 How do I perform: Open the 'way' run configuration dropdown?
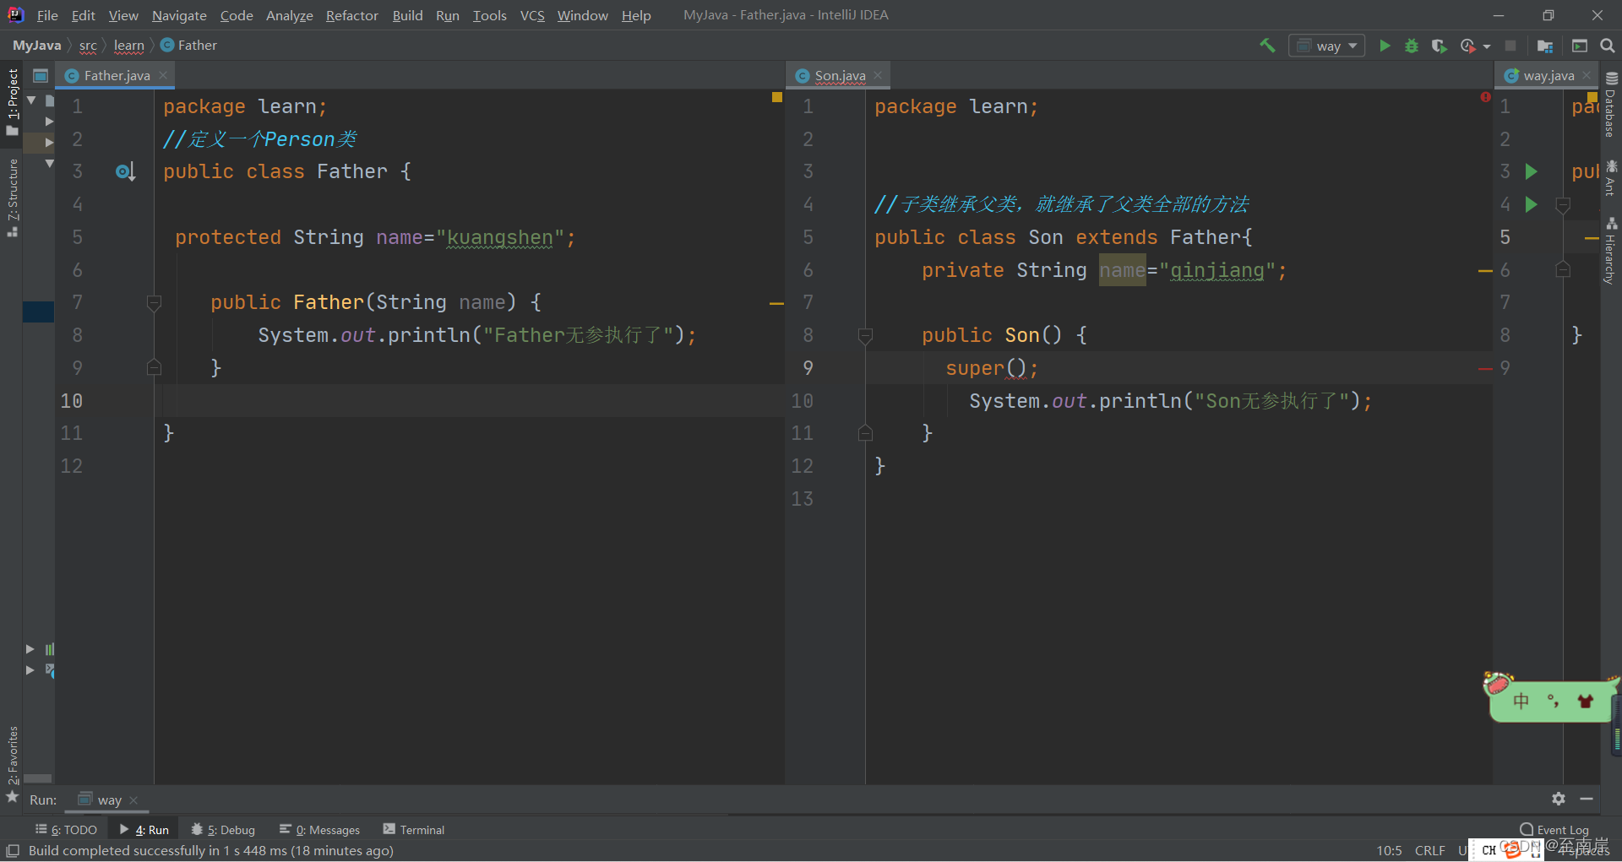click(x=1325, y=46)
